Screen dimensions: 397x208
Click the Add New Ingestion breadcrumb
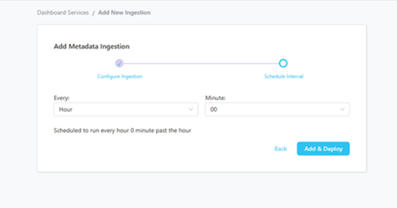point(124,13)
